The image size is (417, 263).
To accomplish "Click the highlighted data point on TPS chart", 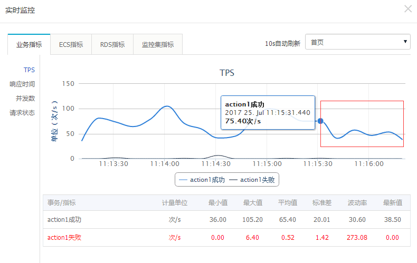I will pyautogui.click(x=320, y=121).
